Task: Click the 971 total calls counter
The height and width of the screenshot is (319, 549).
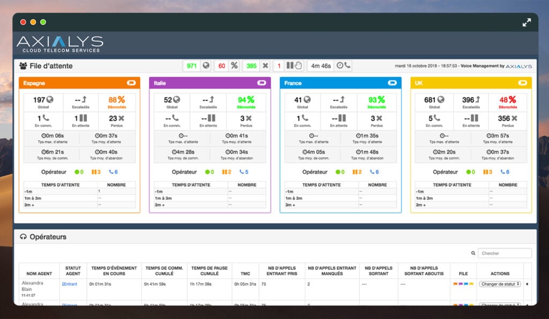Action: coord(191,66)
